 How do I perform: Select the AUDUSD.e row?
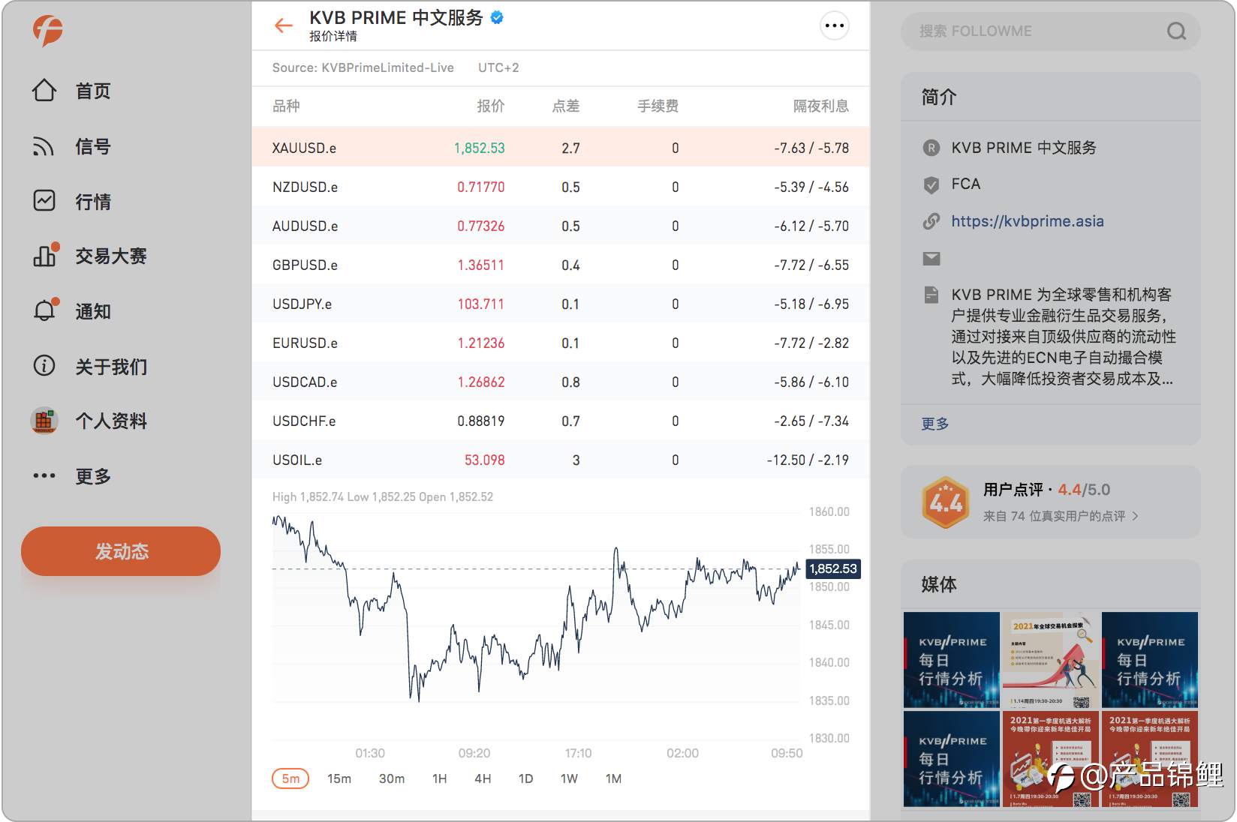tap(560, 225)
